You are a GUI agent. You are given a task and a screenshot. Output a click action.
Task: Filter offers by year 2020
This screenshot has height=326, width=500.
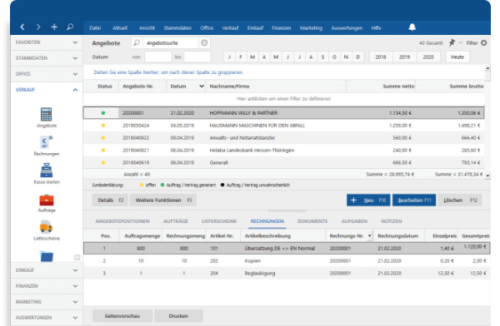coord(428,57)
